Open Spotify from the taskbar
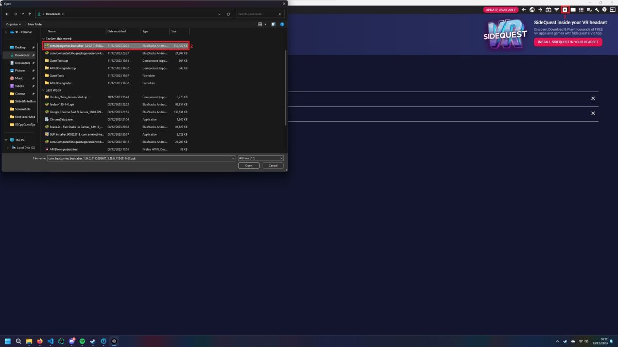The image size is (618, 347). pos(82,341)
